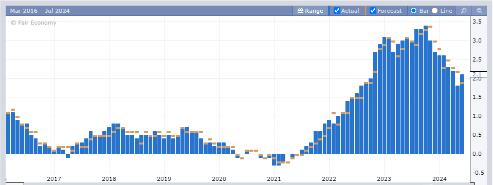Click the 2023 x-axis year label
The height and width of the screenshot is (185, 493).
[384, 179]
